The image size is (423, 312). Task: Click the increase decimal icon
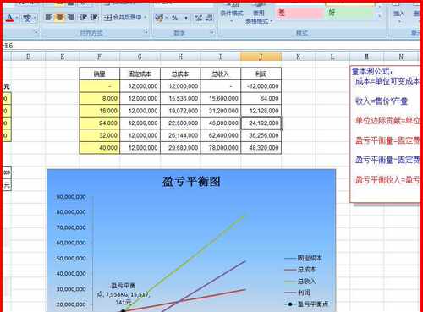[199, 18]
